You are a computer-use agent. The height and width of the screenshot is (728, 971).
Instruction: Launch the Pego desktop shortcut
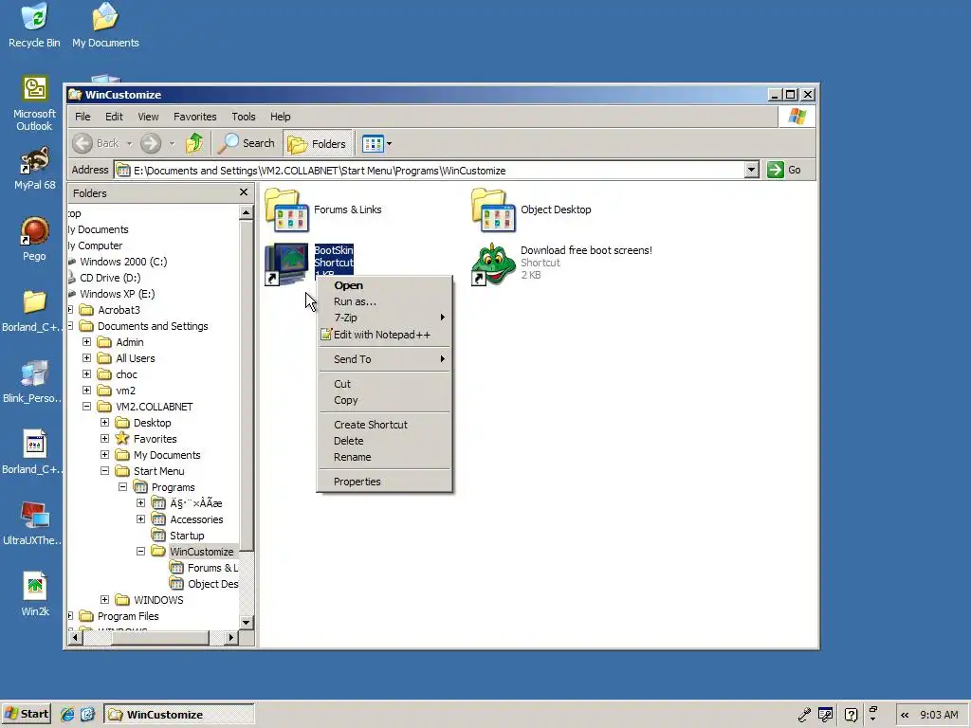pyautogui.click(x=34, y=238)
